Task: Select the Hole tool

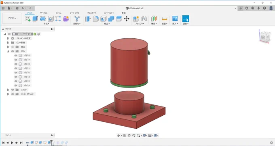Action: 51,19
